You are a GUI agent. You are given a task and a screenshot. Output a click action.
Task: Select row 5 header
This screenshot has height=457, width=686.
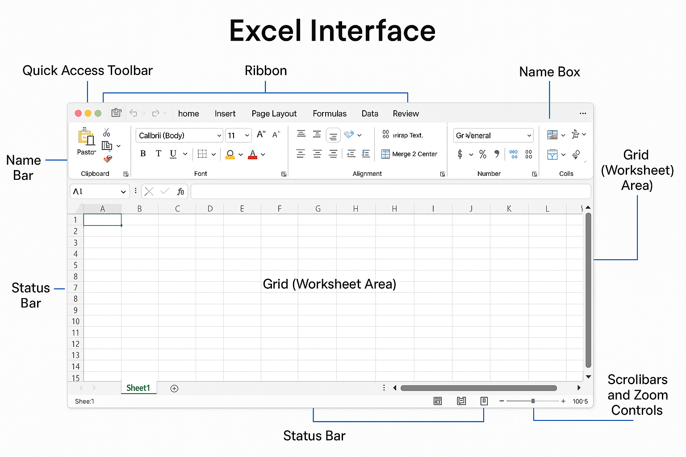click(x=75, y=265)
